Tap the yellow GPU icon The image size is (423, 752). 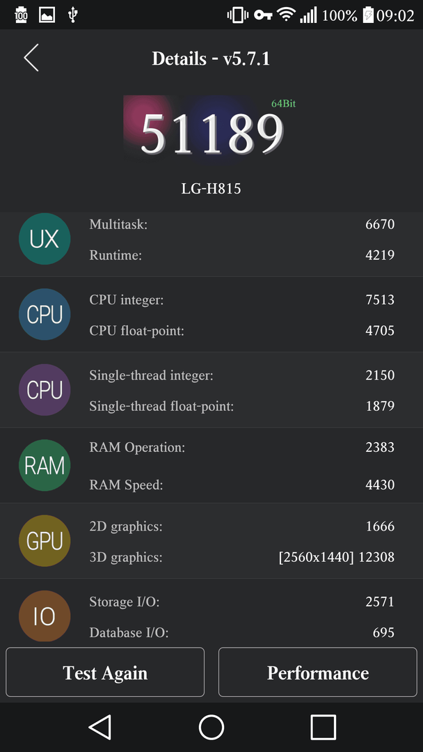click(45, 541)
